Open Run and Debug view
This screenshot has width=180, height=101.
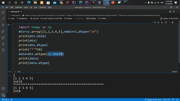click(3, 31)
